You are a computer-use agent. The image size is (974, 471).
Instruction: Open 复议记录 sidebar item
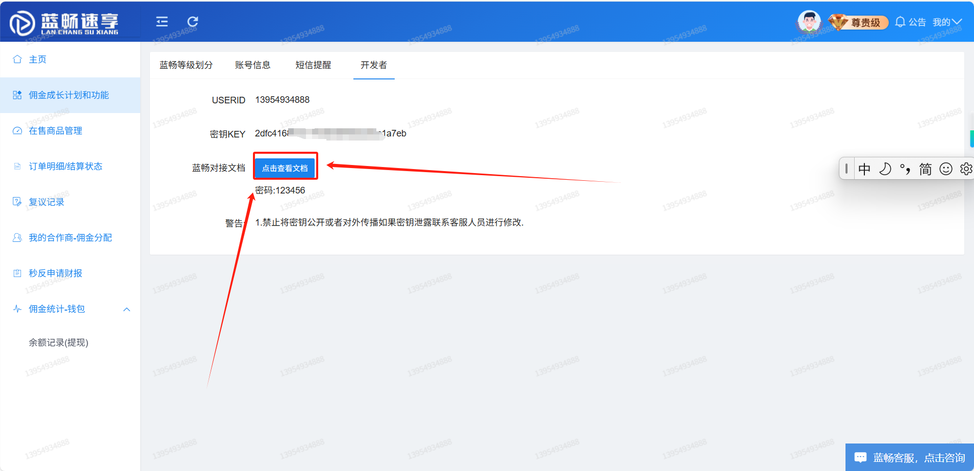[x=70, y=202]
